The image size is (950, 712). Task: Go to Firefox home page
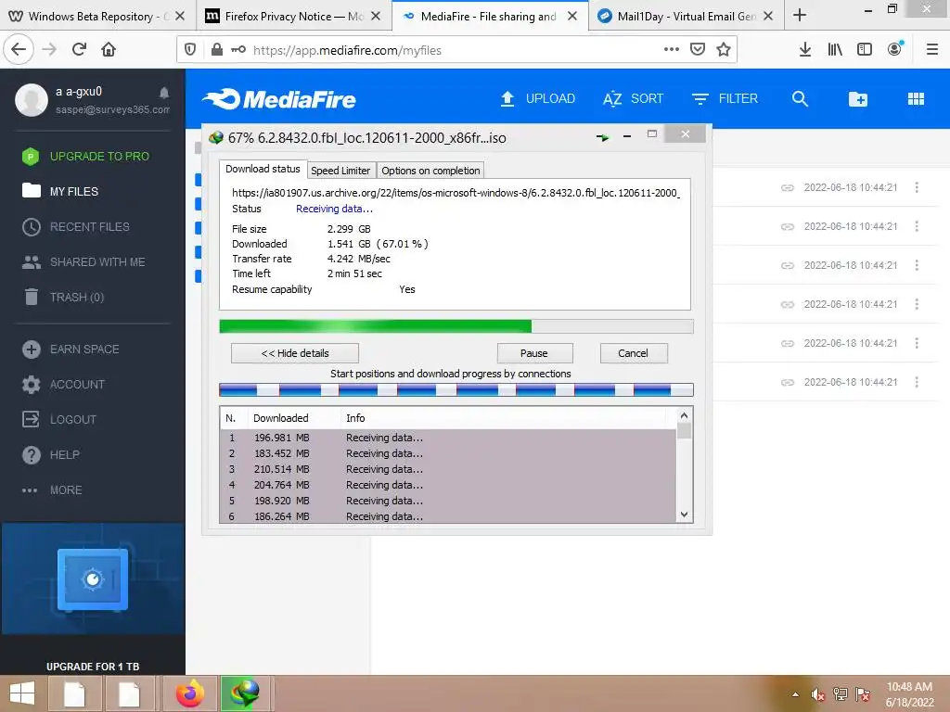click(109, 49)
